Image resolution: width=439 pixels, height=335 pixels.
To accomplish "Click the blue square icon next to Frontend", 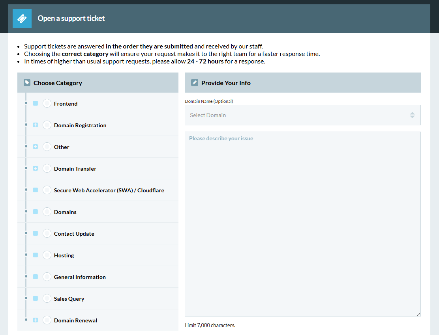I will tap(36, 103).
